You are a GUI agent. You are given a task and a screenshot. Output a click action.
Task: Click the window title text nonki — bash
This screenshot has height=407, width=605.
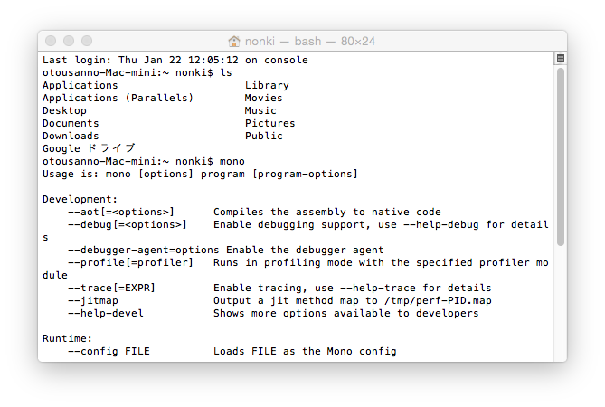[x=283, y=41]
